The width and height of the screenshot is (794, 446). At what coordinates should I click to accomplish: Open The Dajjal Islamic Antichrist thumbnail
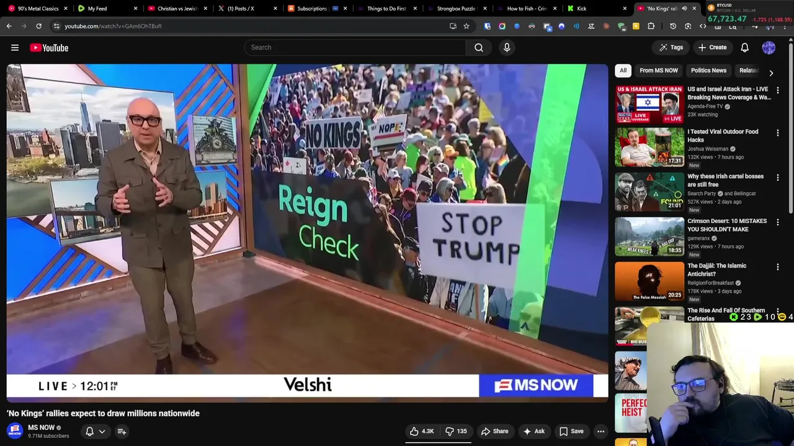[x=649, y=281]
